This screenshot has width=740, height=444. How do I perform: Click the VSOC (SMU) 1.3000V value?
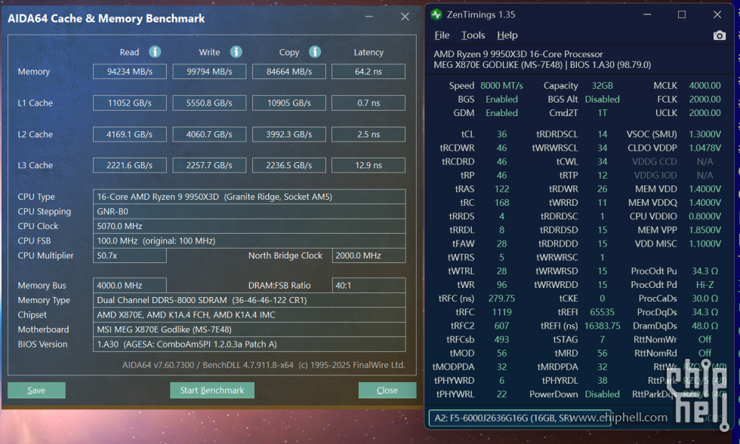(x=705, y=134)
